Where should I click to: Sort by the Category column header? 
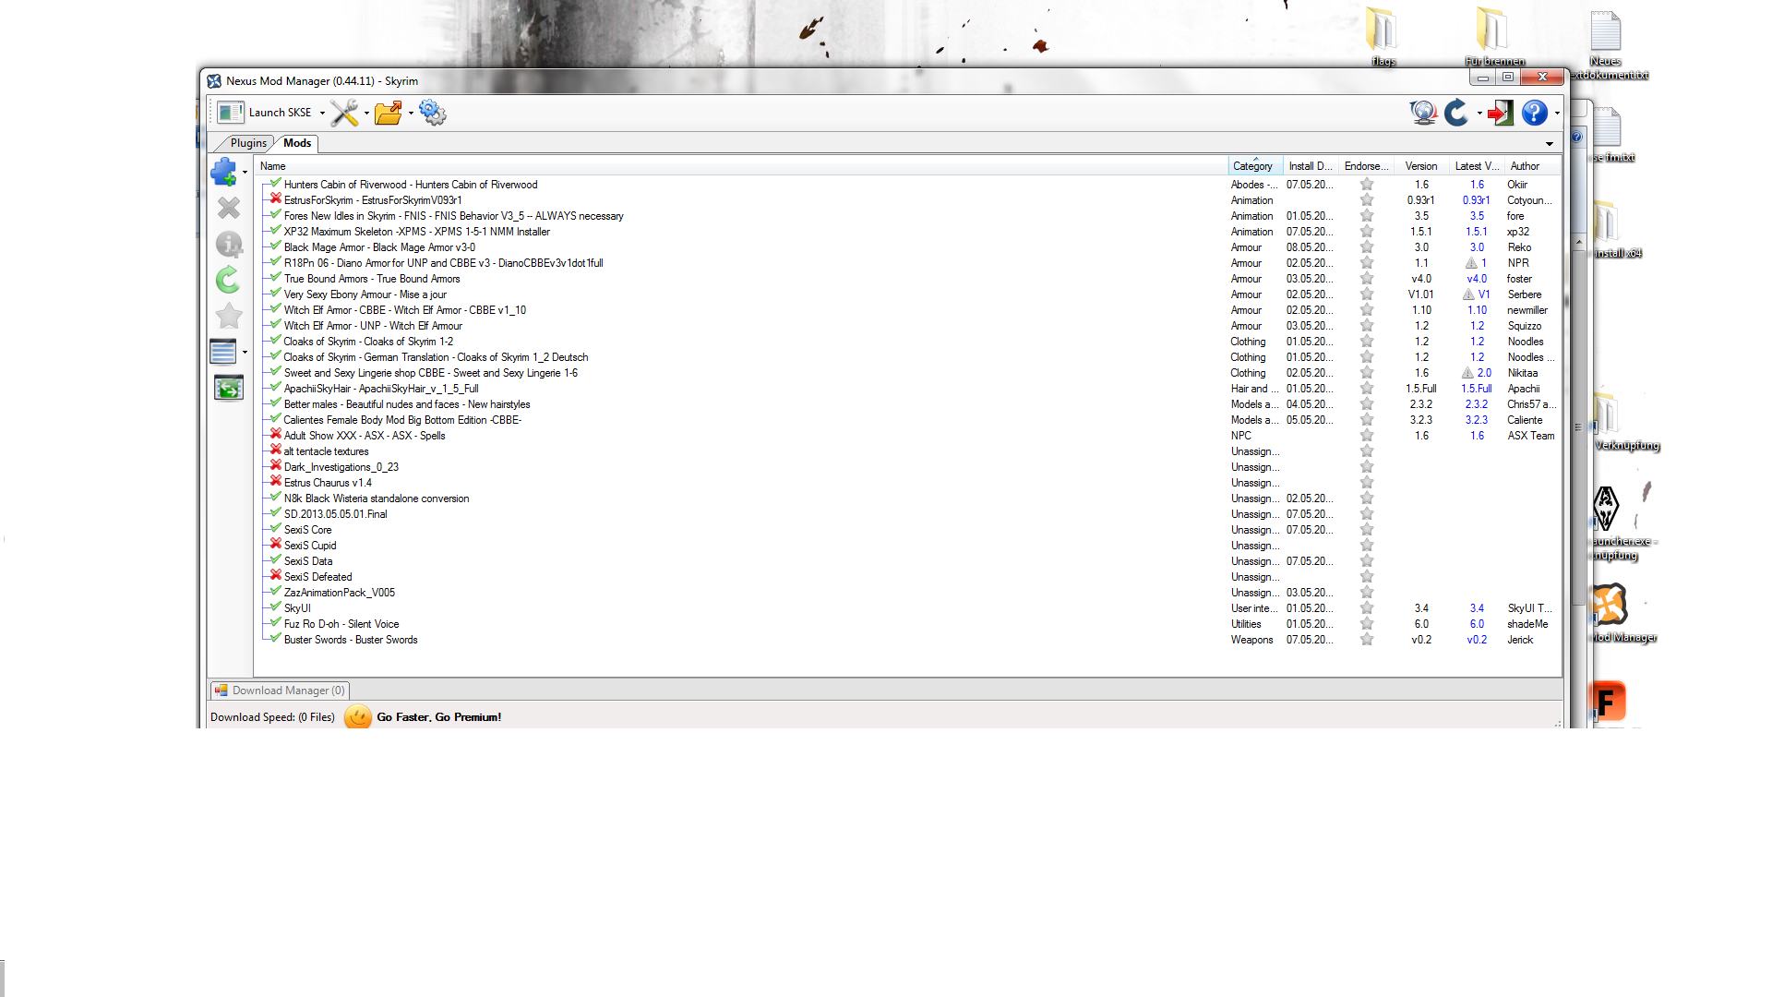tap(1255, 166)
